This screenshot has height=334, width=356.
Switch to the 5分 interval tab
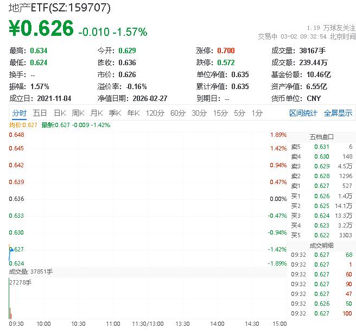point(239,113)
